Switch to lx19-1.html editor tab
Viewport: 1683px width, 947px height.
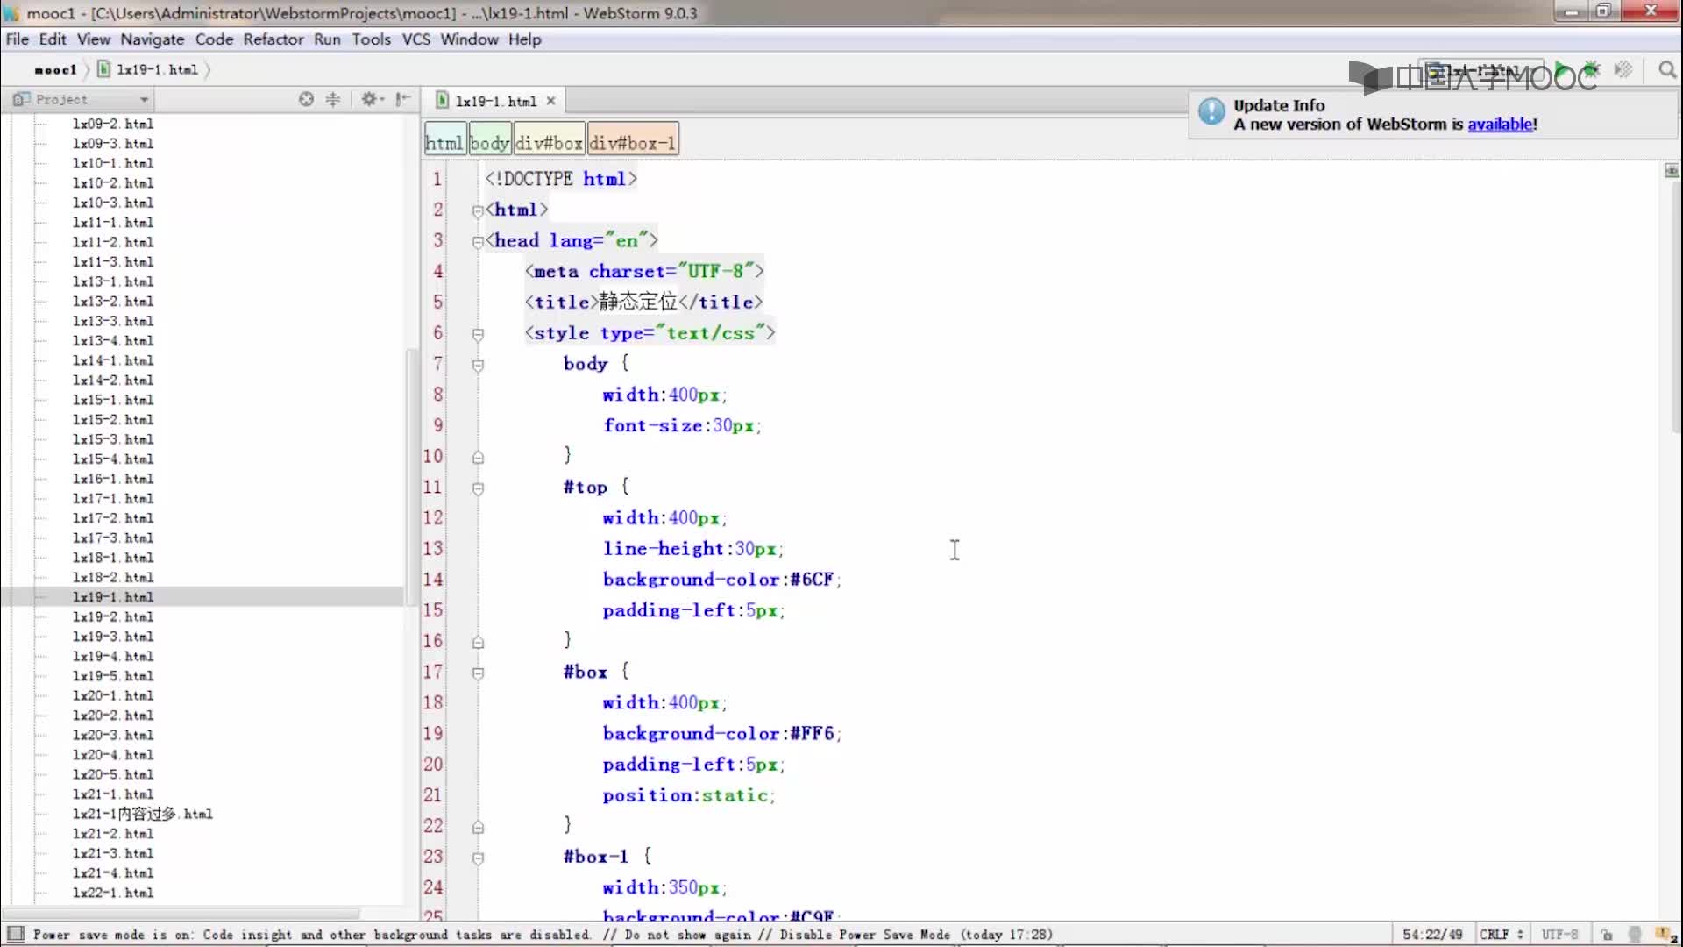(495, 101)
